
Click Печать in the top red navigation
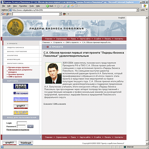pyautogui.click(x=108, y=39)
